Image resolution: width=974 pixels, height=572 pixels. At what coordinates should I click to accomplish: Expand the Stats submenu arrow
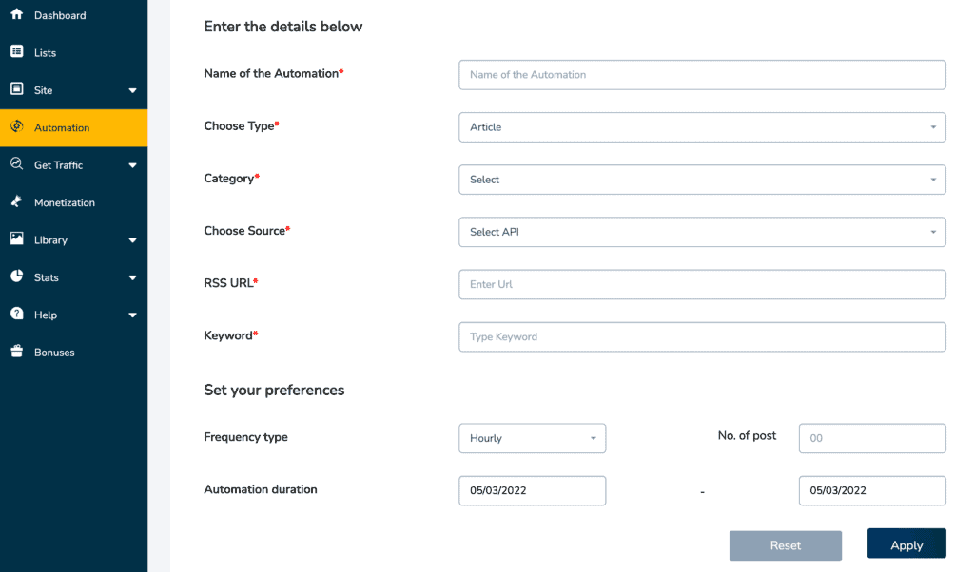tap(132, 278)
